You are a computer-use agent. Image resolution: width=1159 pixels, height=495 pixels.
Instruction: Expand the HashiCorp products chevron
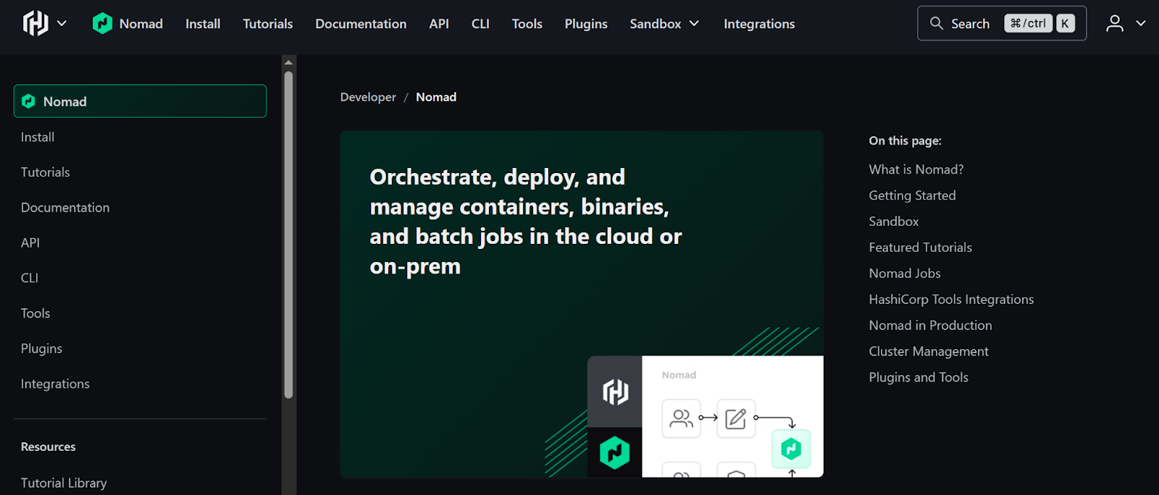[62, 23]
